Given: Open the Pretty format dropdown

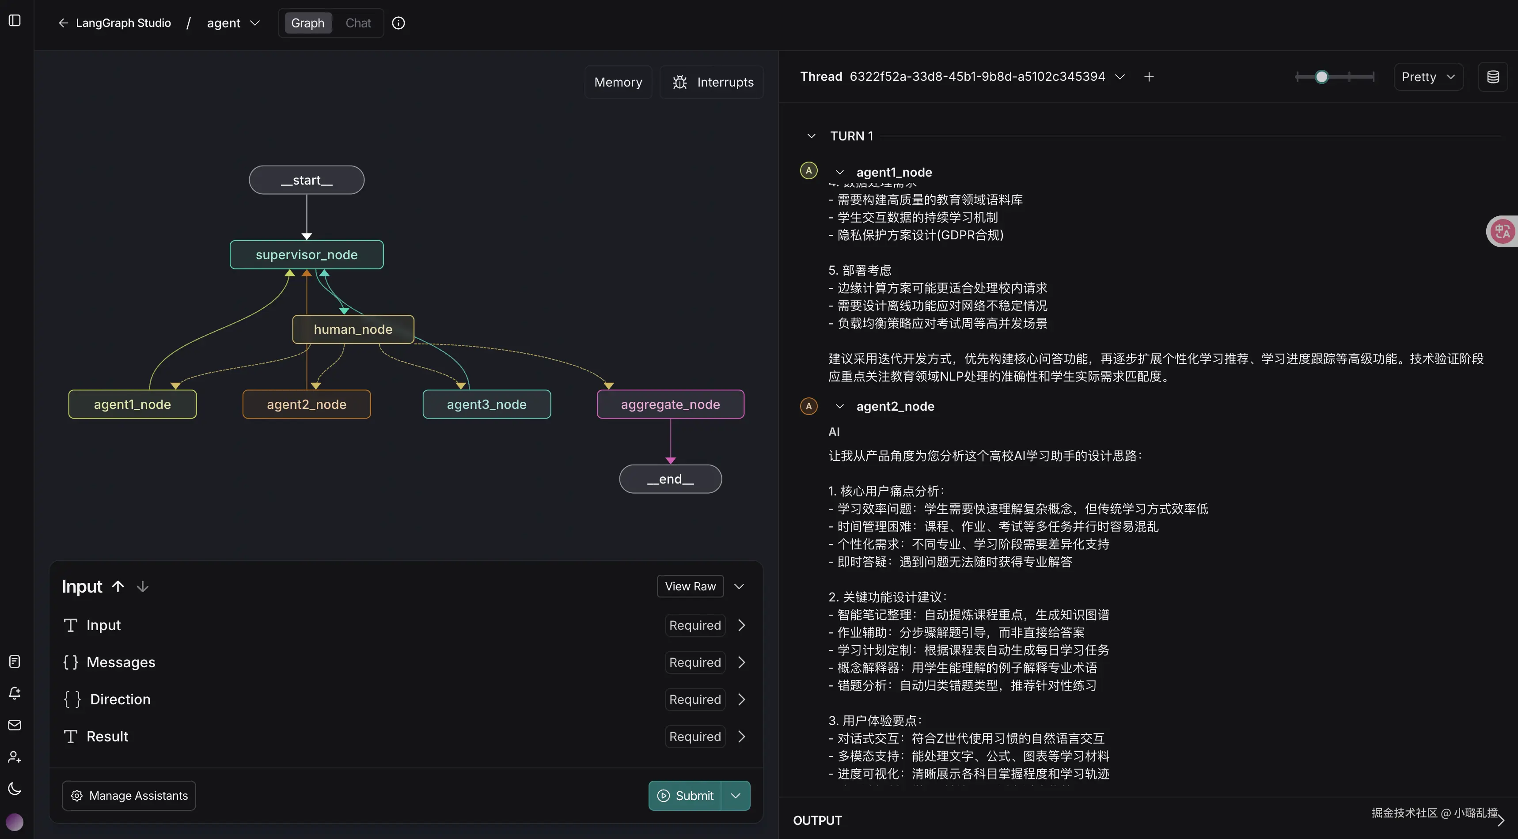Looking at the screenshot, I should (1428, 77).
